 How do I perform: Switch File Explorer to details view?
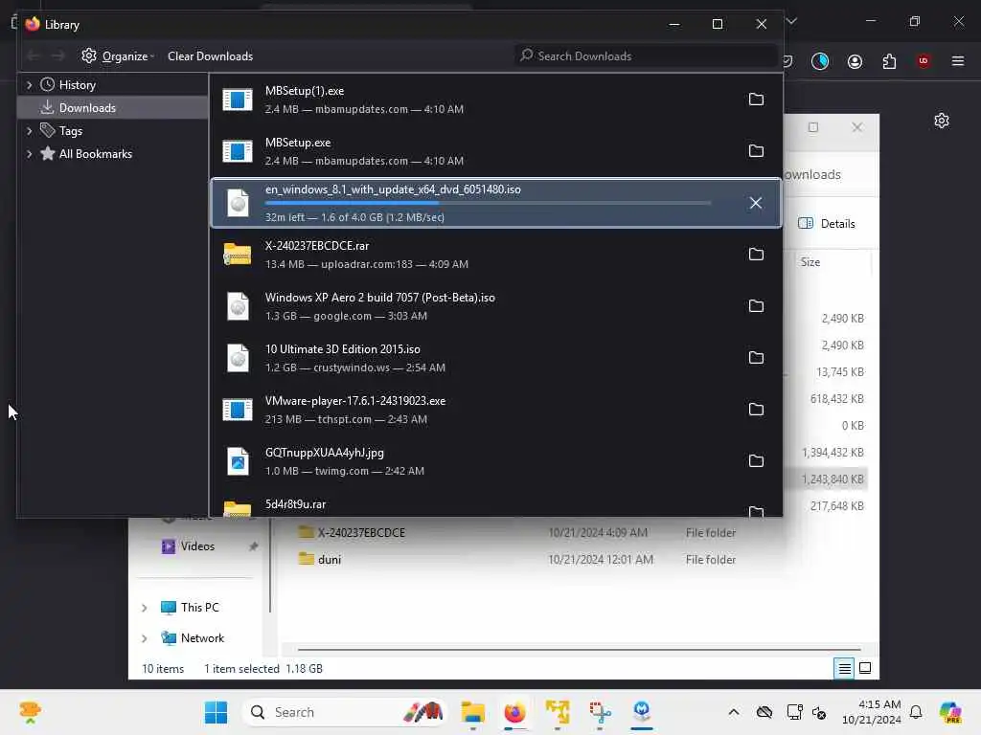tap(844, 668)
